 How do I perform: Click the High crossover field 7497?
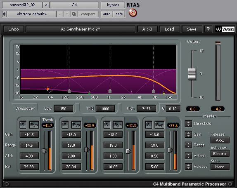coord(147,108)
